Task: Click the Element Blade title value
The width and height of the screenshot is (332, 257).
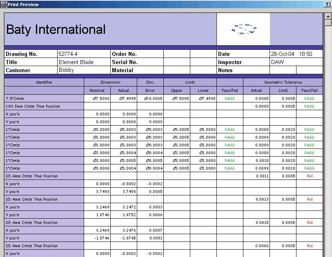Action: [x=76, y=62]
